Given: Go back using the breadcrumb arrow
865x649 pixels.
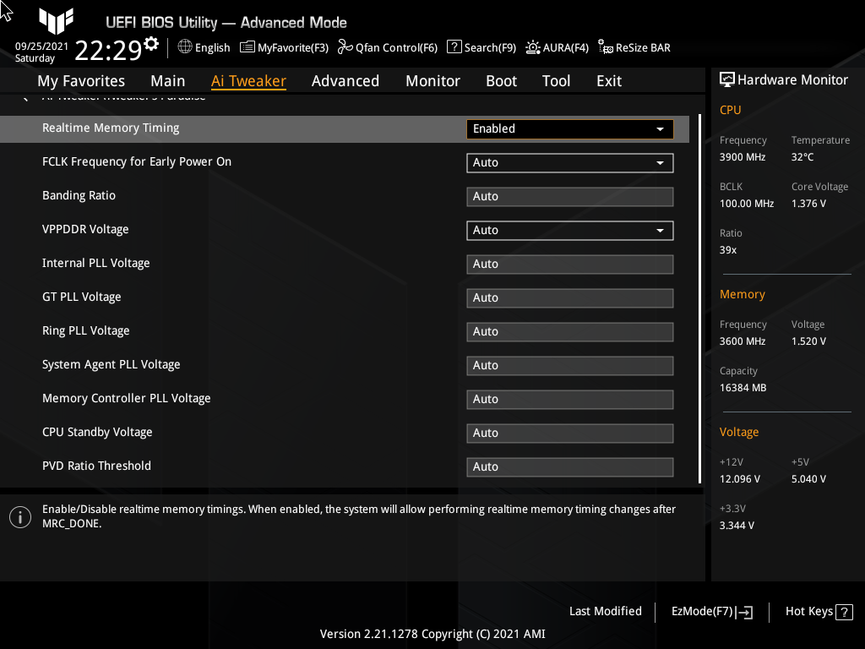Looking at the screenshot, I should click(x=24, y=98).
